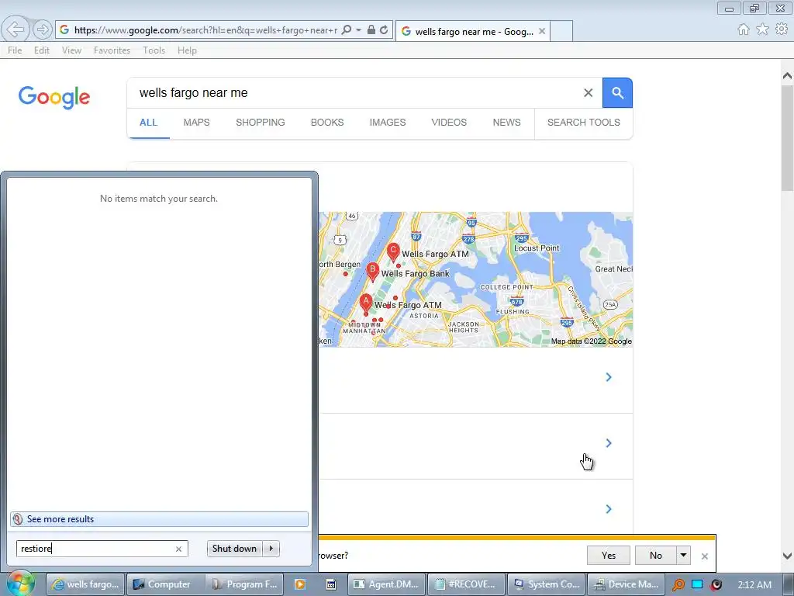Image resolution: width=794 pixels, height=596 pixels.
Task: Open SEARCH TOOLS options
Action: tap(583, 122)
